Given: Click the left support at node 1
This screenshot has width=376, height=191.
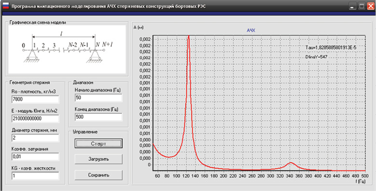Looking at the screenshot, I should point(32,56).
